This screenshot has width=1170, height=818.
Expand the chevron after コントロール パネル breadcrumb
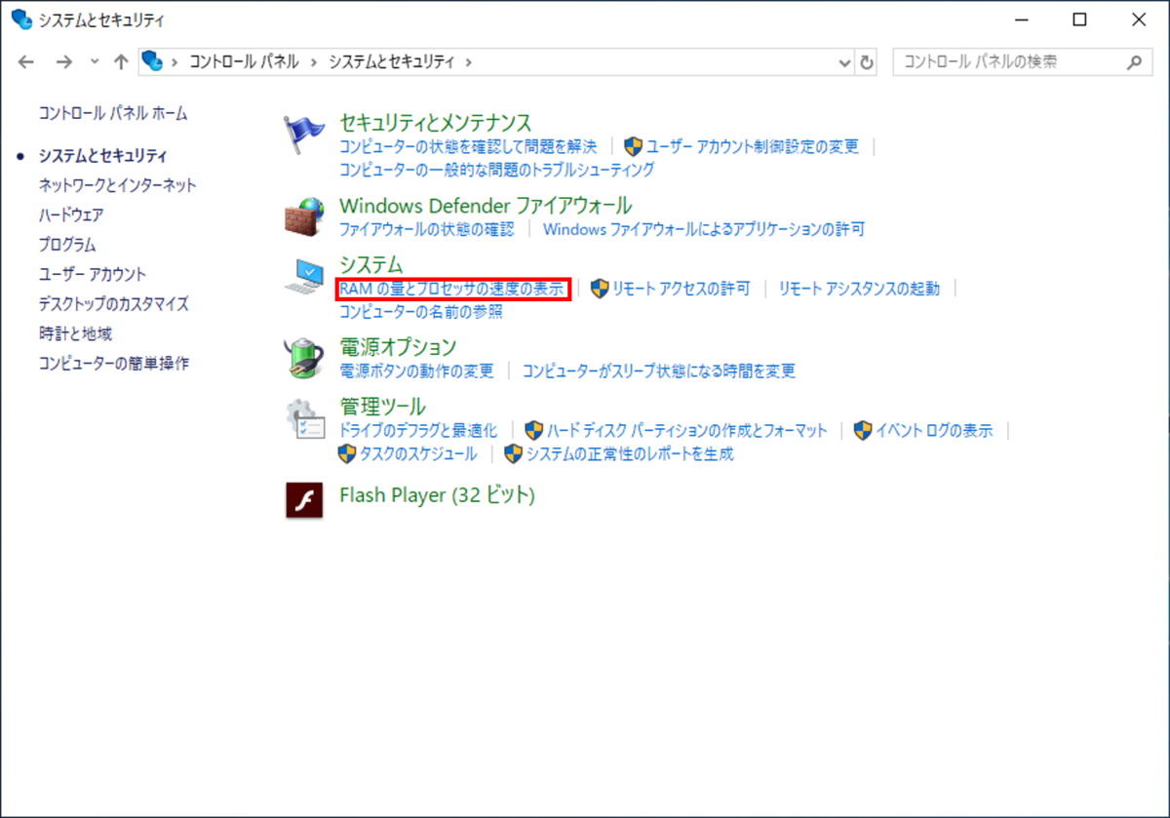tap(314, 61)
